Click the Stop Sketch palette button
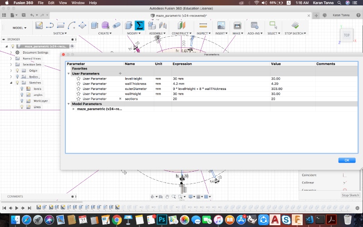The image size is (363, 227). [350, 195]
